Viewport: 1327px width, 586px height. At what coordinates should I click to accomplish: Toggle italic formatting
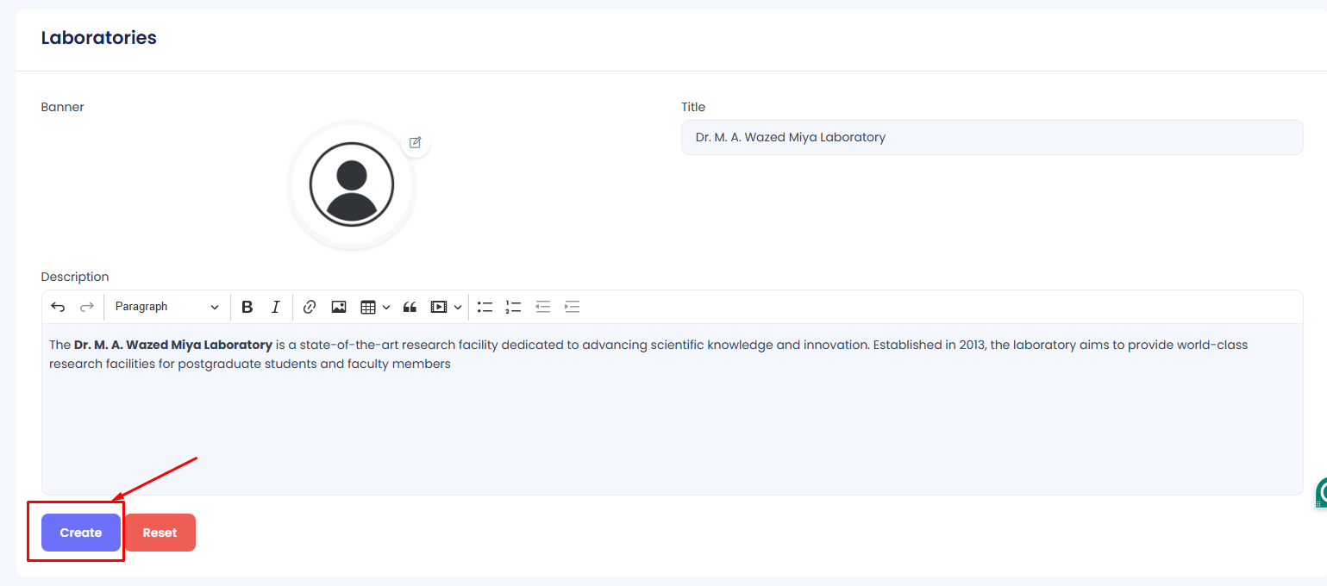point(276,307)
